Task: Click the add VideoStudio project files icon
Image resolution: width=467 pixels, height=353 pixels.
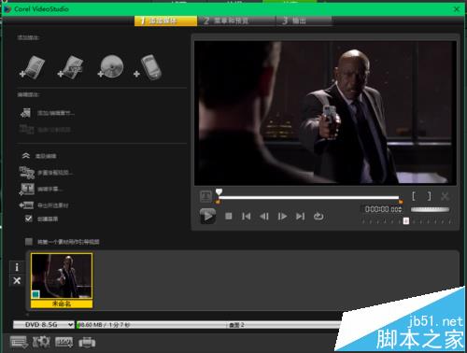Action: pos(71,67)
